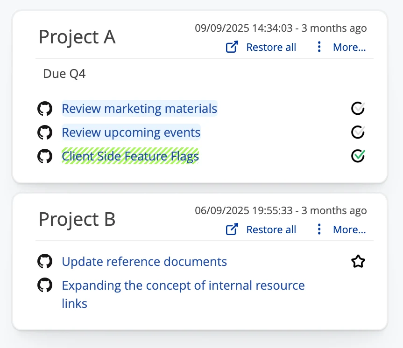This screenshot has width=403, height=348.
Task: Toggle green check for Client Side Feature Flags
Action: 358,156
